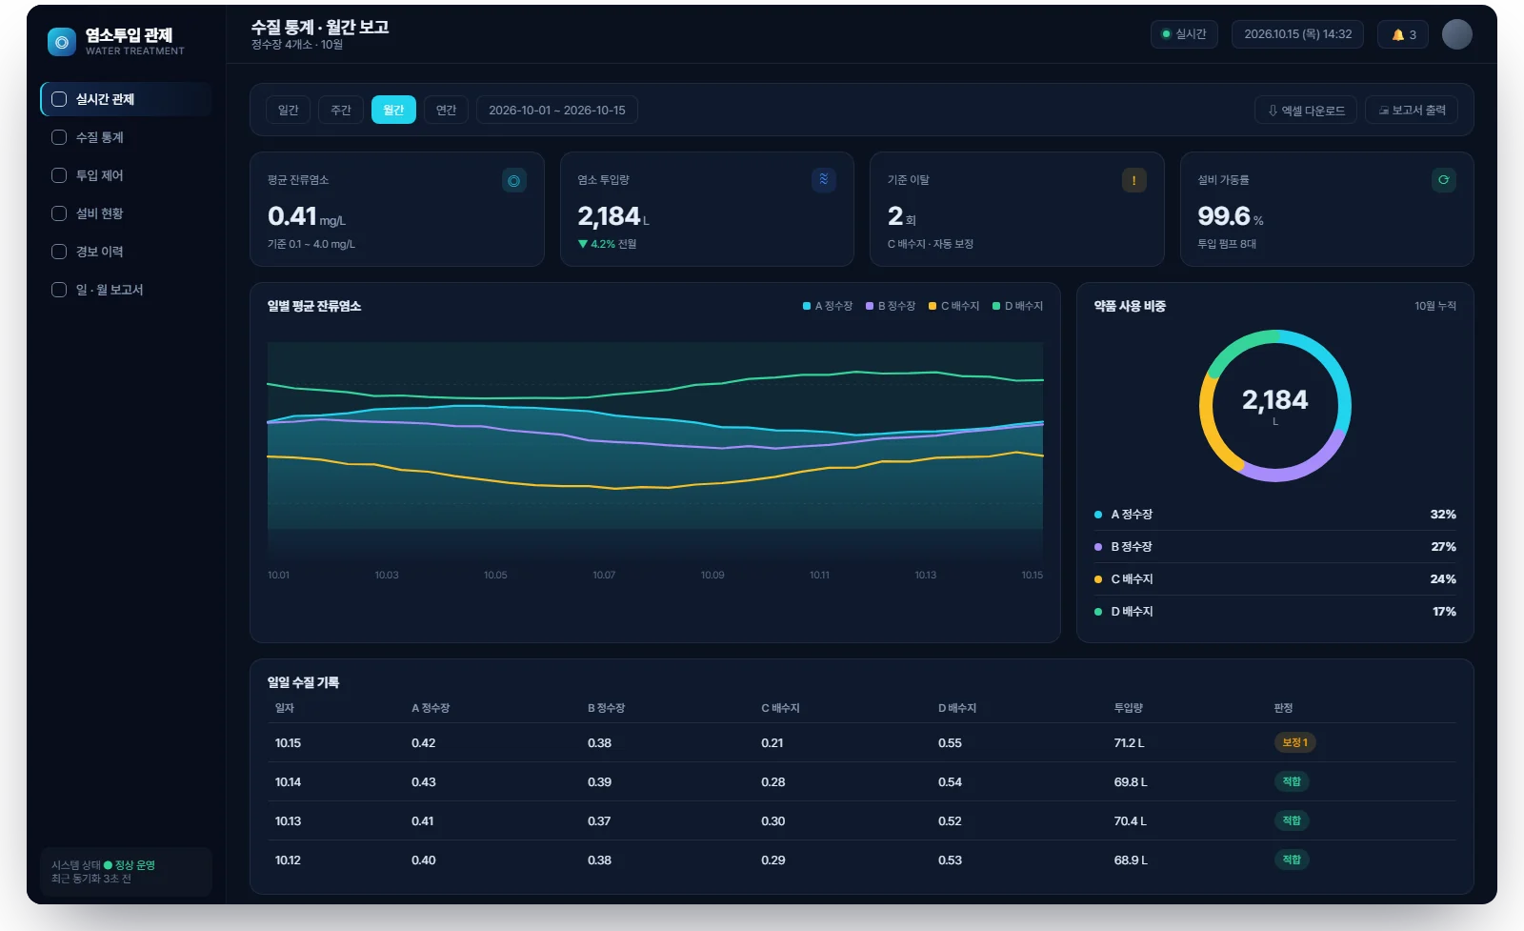Click the 보정 1 badge in row 10.15

(x=1294, y=742)
